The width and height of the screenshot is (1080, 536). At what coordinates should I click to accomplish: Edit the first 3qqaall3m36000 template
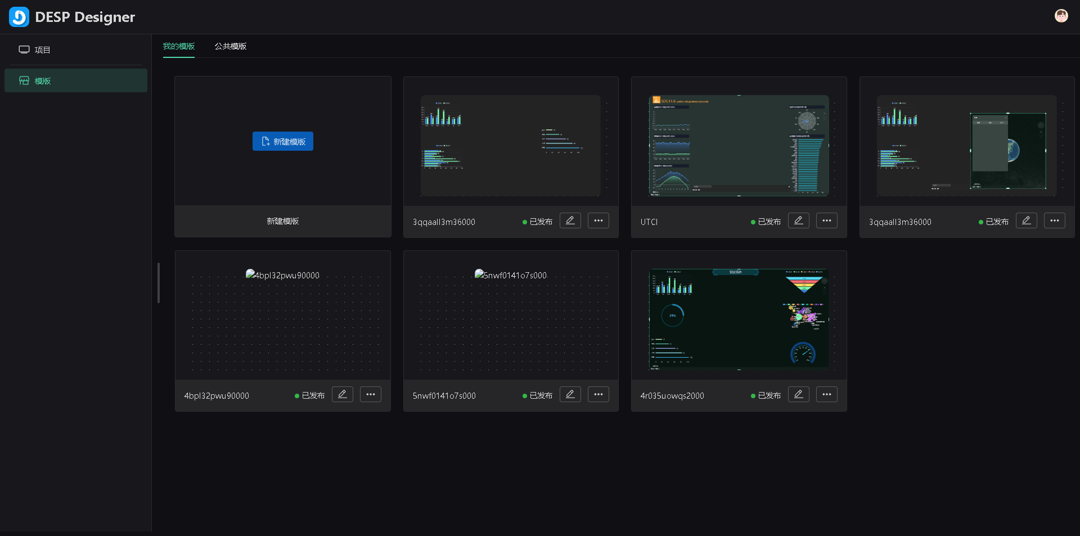point(570,220)
